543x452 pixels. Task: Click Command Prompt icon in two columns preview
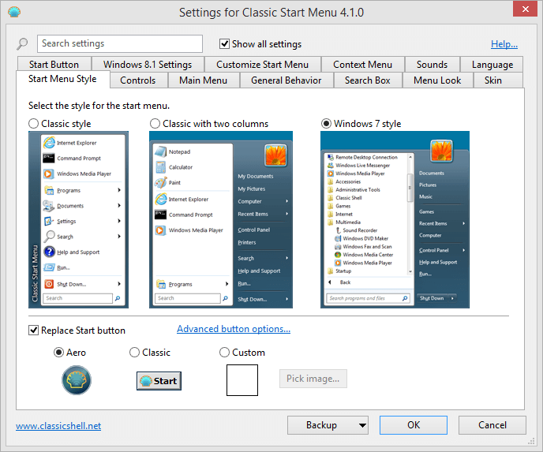coord(161,215)
